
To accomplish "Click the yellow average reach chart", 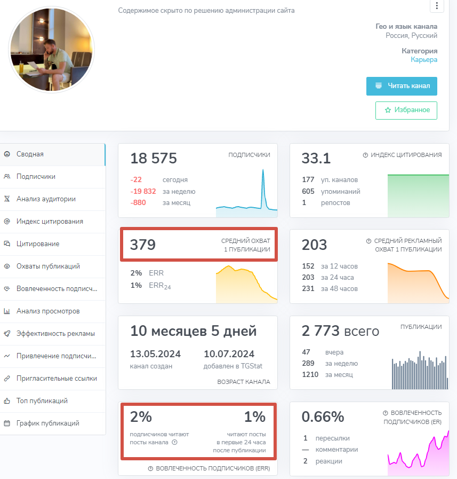I will click(x=246, y=284).
